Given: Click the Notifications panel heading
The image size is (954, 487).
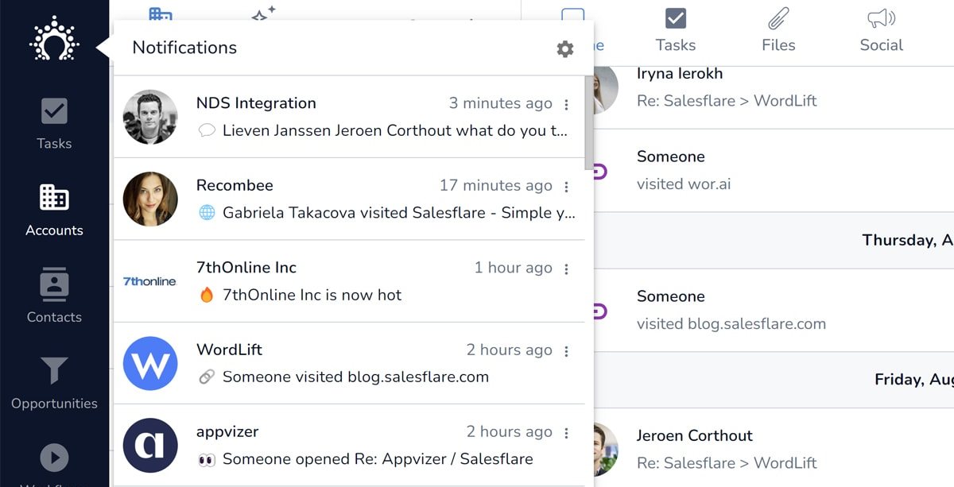Looking at the screenshot, I should (184, 48).
